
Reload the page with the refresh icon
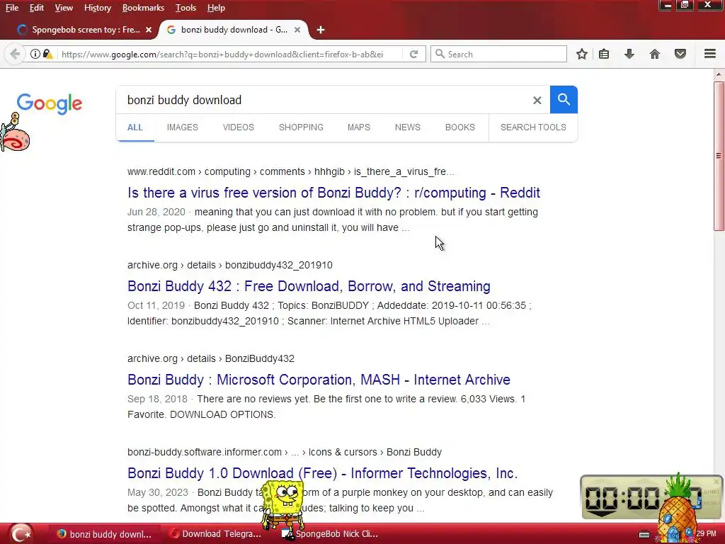[x=413, y=54]
